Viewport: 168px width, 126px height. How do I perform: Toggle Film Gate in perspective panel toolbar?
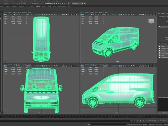tap(106, 14)
